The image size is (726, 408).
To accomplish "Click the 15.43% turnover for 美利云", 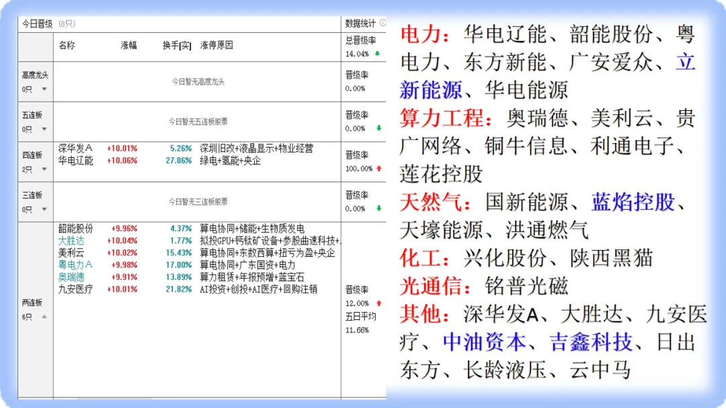I will pos(179,253).
